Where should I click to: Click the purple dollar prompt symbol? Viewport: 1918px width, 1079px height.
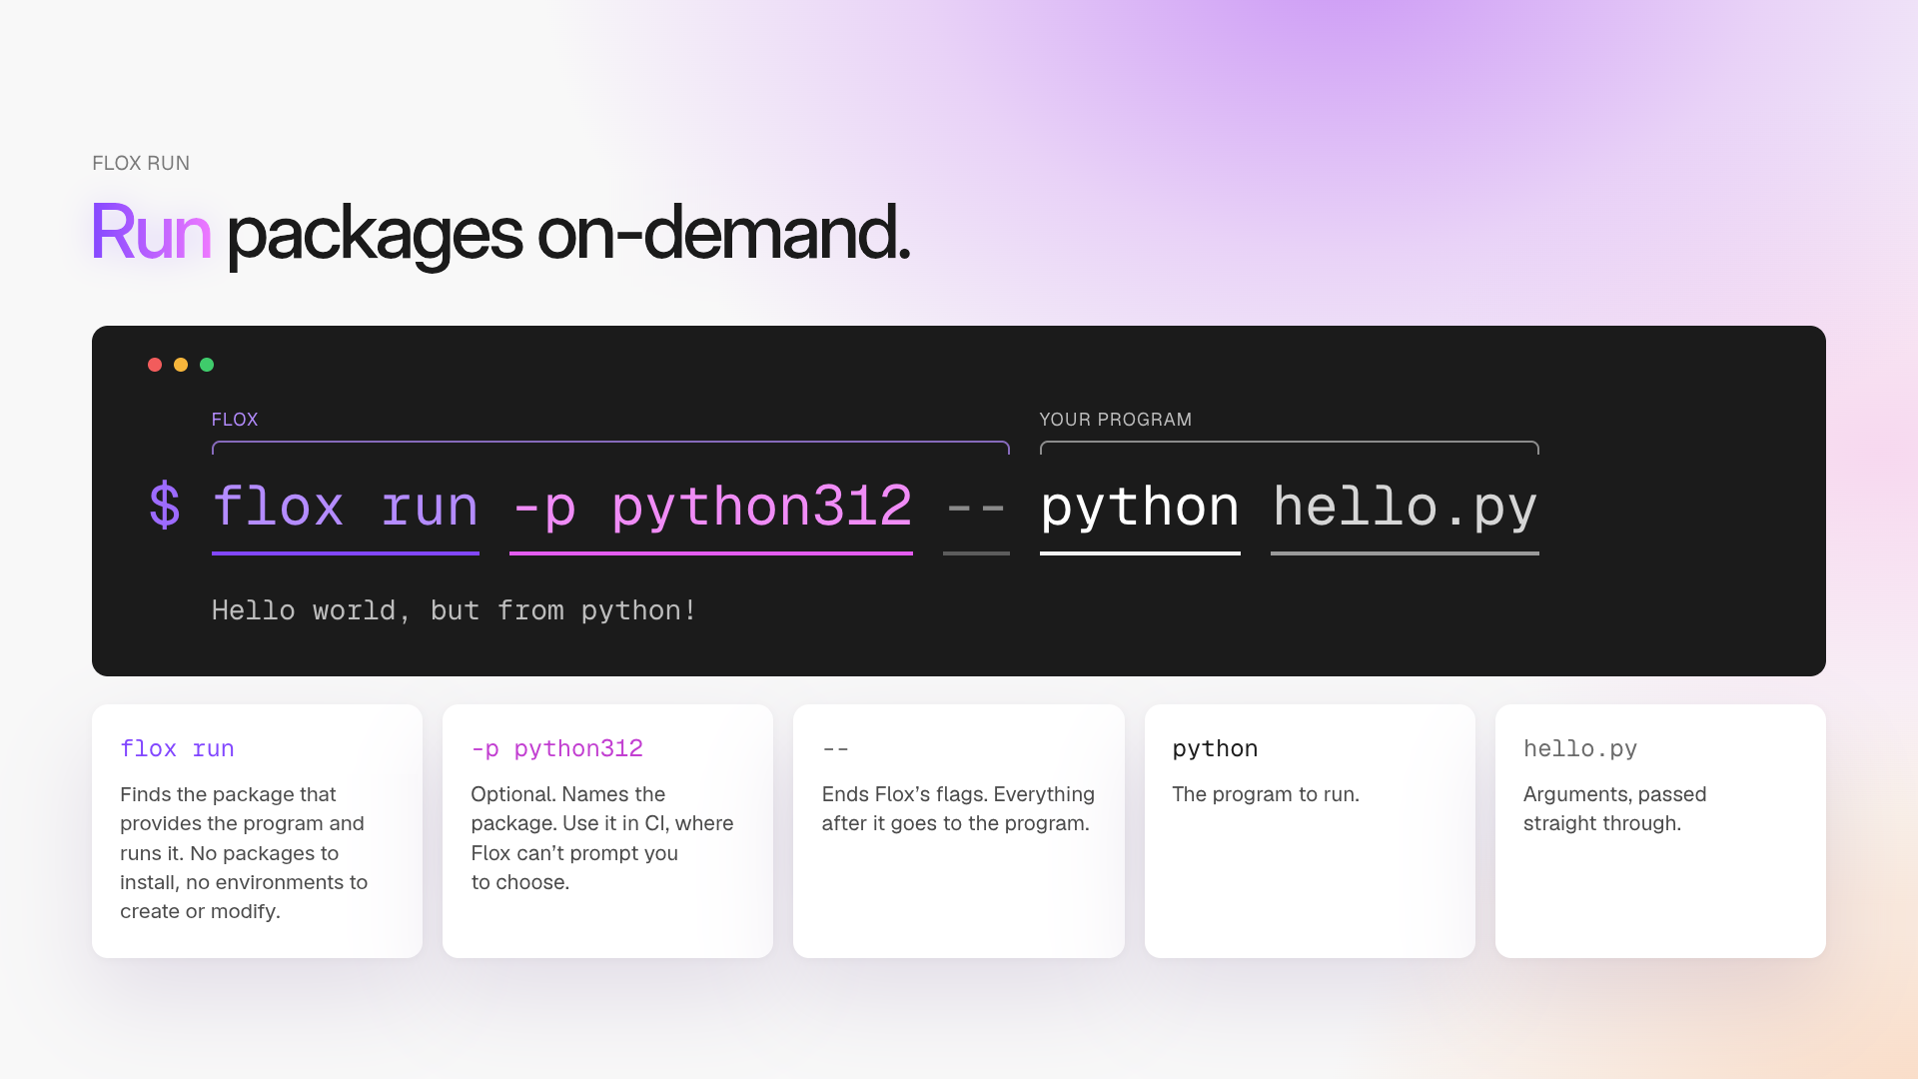[x=165, y=506]
